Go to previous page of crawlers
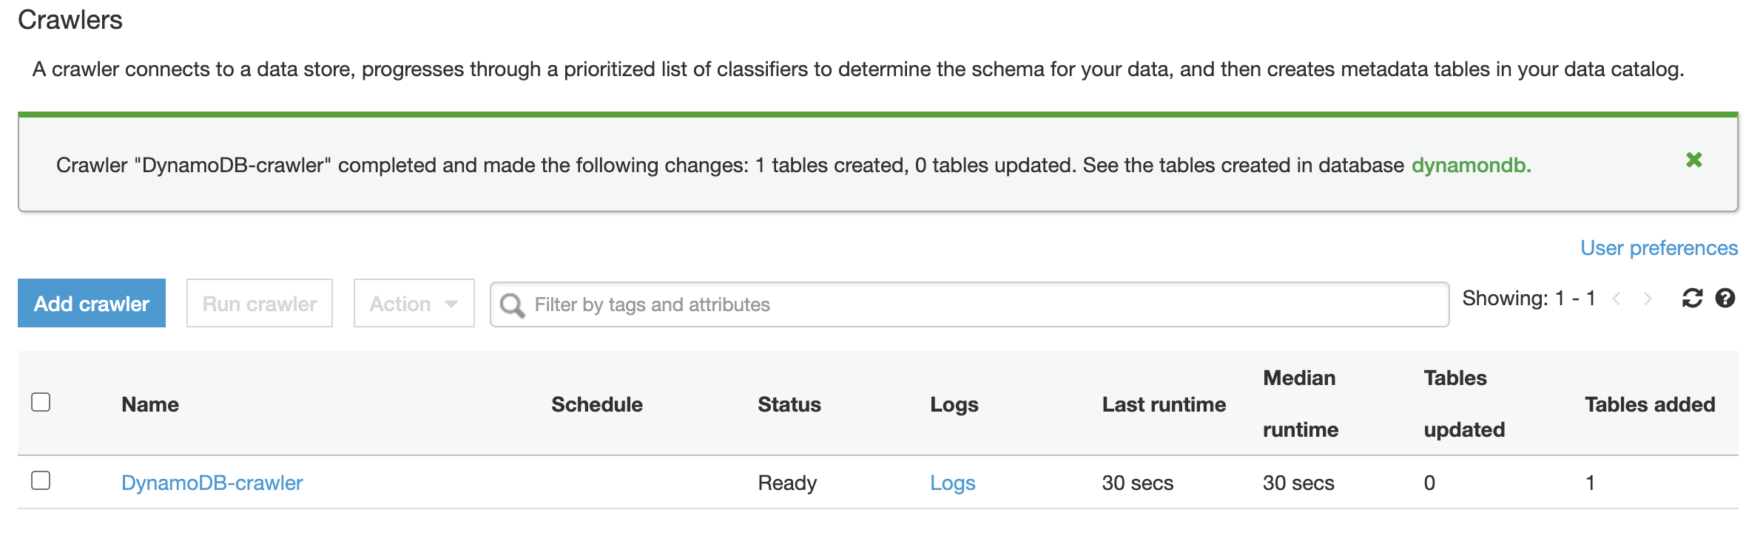This screenshot has width=1763, height=538. pyautogui.click(x=1617, y=299)
